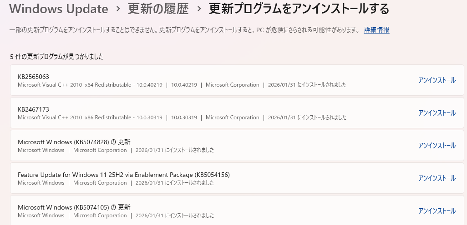Navigate to the 更新の履歴 breadcrumb
The image size is (467, 225).
pos(158,9)
